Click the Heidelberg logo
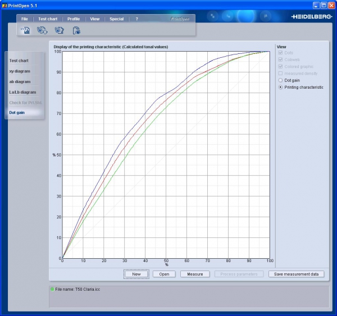Viewport: 337px width, 316px height. pos(312,16)
